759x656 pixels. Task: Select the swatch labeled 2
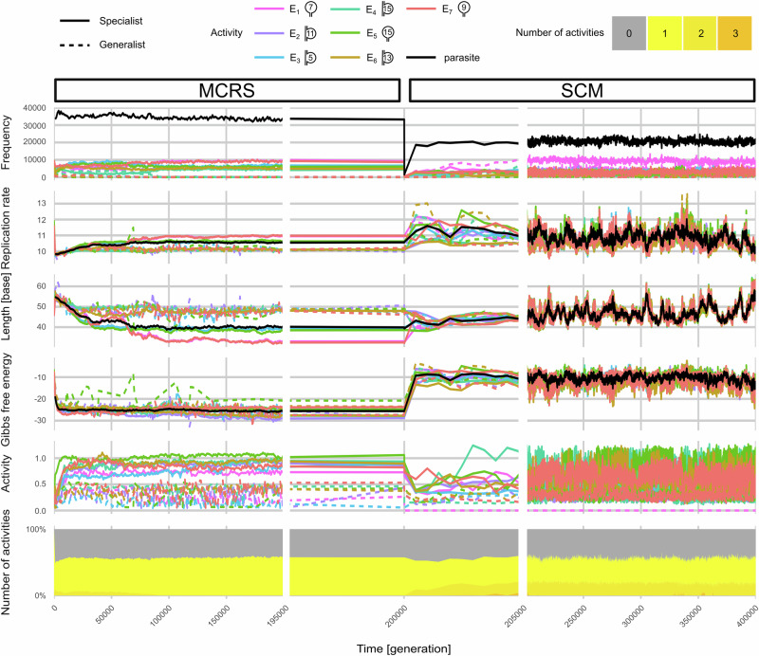point(700,33)
